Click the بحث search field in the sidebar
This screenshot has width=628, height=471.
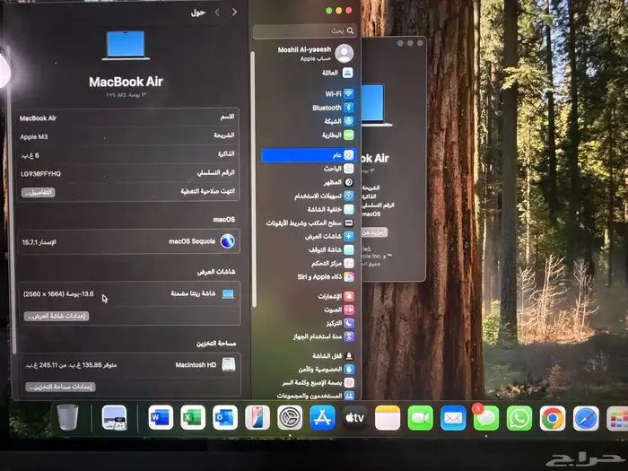pyautogui.click(x=305, y=32)
